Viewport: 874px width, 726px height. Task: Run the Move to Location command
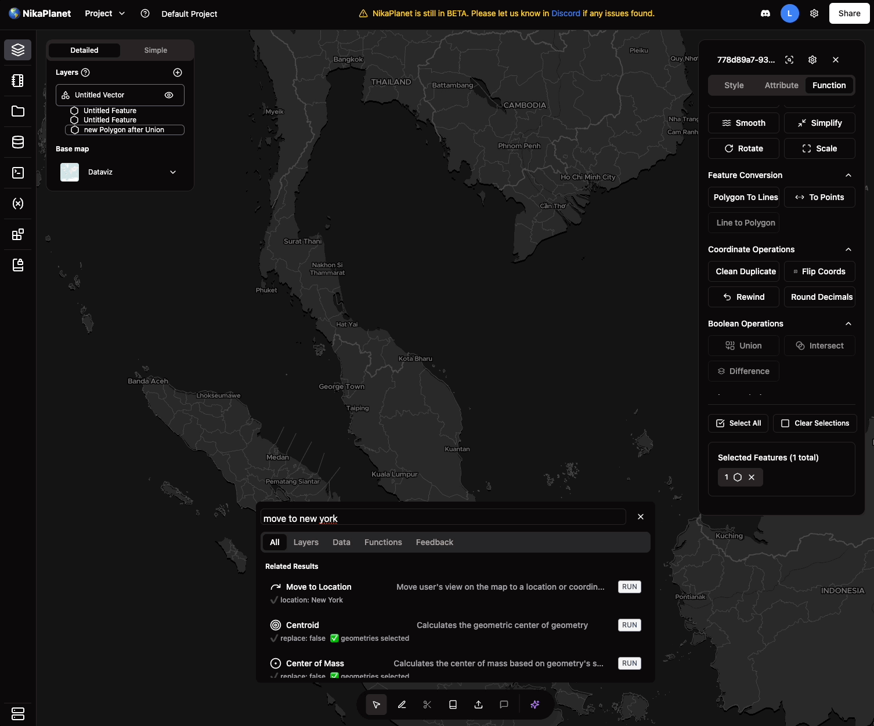coord(630,587)
